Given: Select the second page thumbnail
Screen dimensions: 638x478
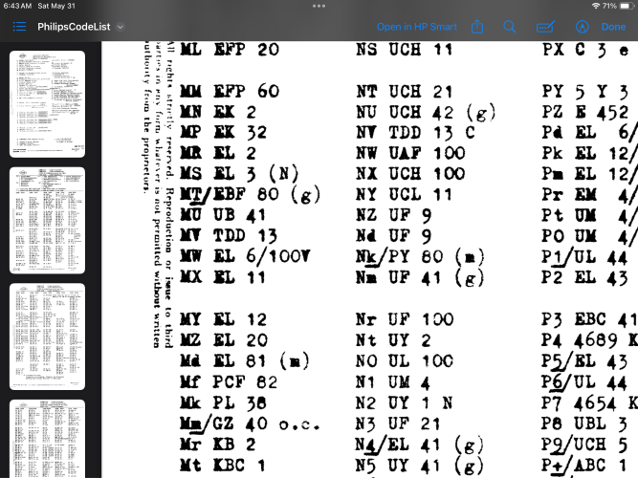Looking at the screenshot, I should coord(47,220).
